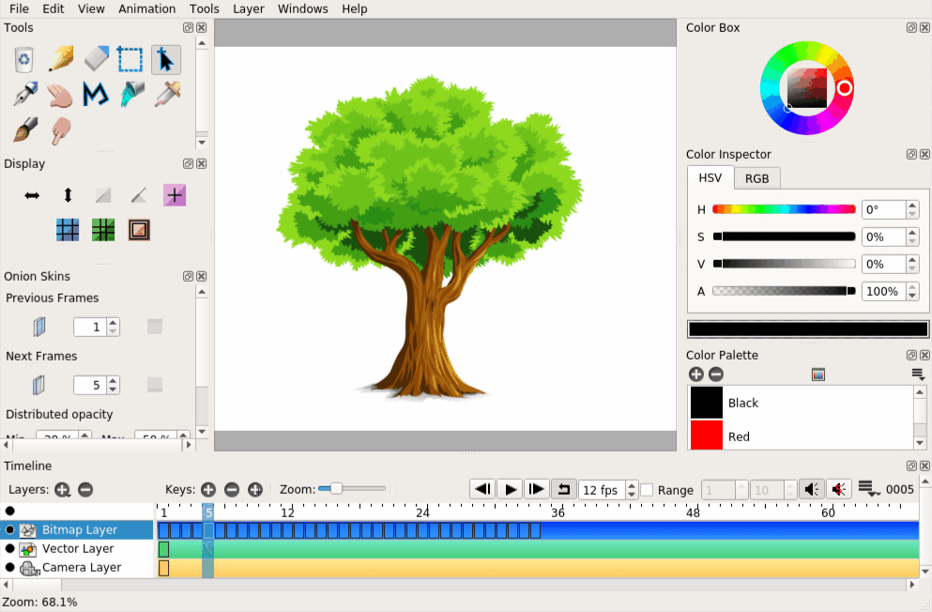Select the Pencil tool
The width and height of the screenshot is (932, 612).
point(61,60)
